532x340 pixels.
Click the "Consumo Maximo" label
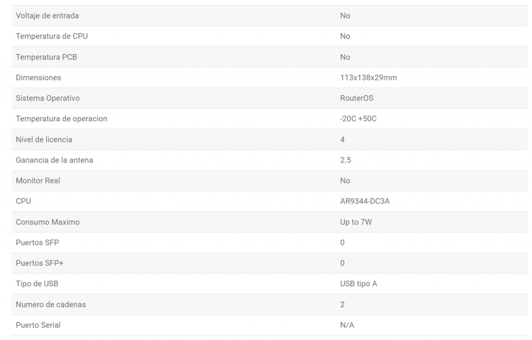coord(48,222)
